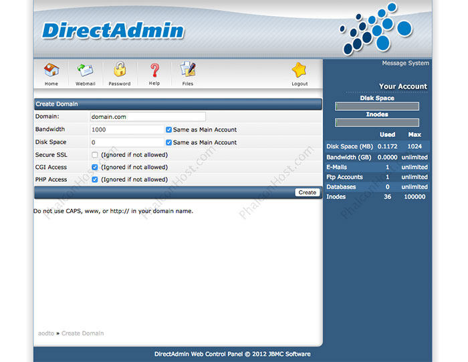The height and width of the screenshot is (362, 468).
Task: Click the 0.1172 disk space used value
Action: tap(387, 146)
